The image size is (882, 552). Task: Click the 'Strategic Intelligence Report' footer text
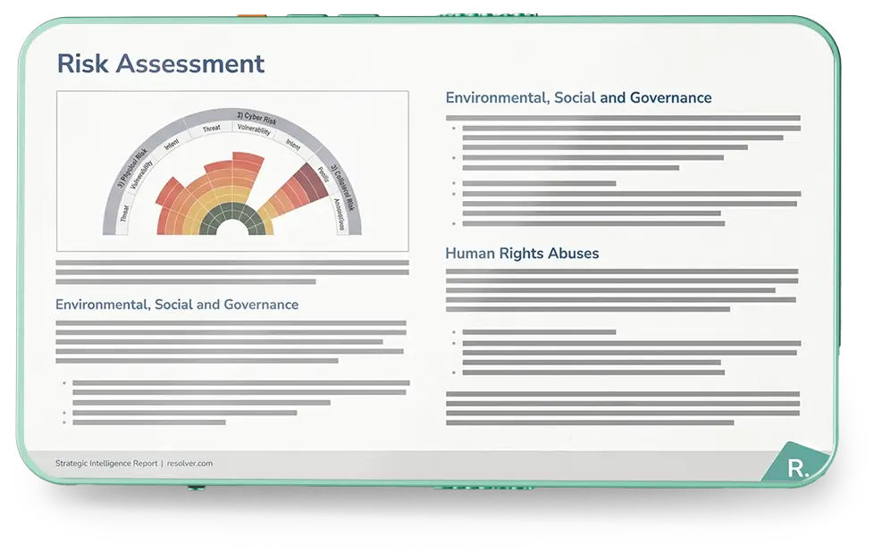pyautogui.click(x=106, y=464)
